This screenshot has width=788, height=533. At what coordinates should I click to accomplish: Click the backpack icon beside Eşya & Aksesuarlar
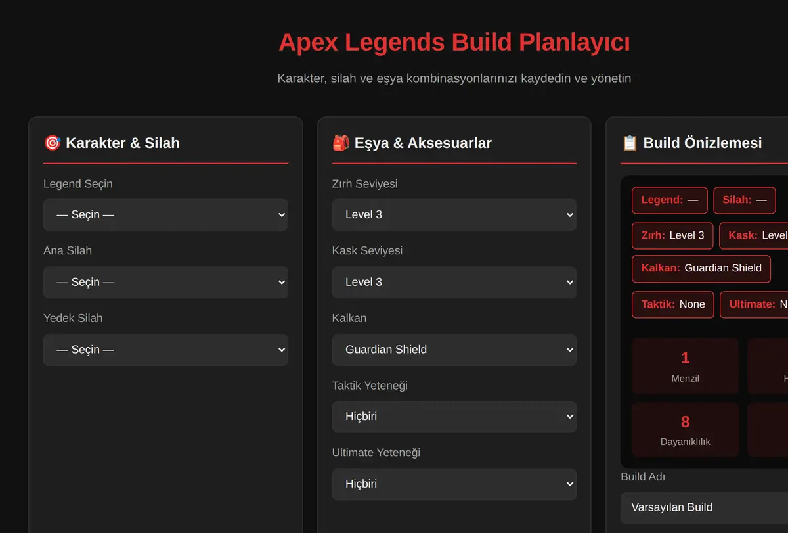(341, 143)
